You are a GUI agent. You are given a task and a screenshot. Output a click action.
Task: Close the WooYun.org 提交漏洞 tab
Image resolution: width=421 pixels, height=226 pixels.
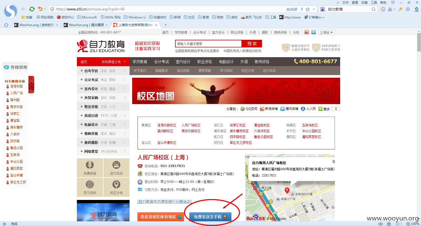[107, 25]
